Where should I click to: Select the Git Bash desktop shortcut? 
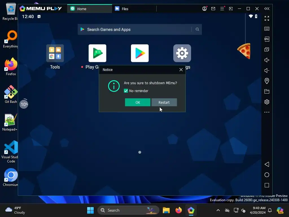(x=11, y=94)
